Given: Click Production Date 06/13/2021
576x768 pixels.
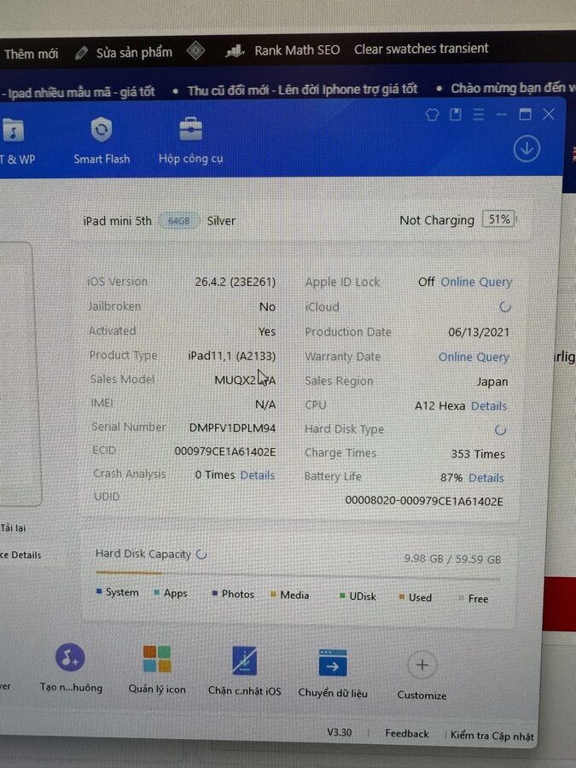Looking at the screenshot, I should pos(479,333).
